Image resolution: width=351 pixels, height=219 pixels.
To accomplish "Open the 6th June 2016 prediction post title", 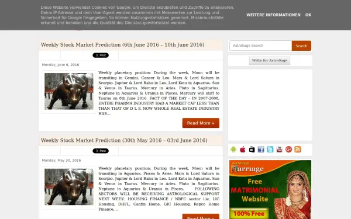I will click(122, 45).
